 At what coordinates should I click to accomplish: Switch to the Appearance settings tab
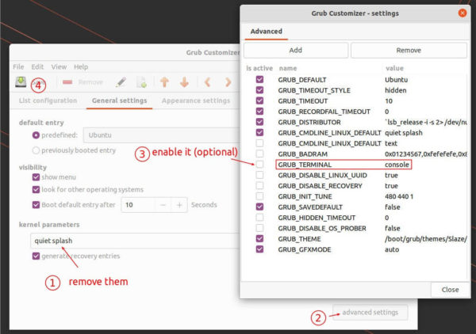click(x=196, y=101)
